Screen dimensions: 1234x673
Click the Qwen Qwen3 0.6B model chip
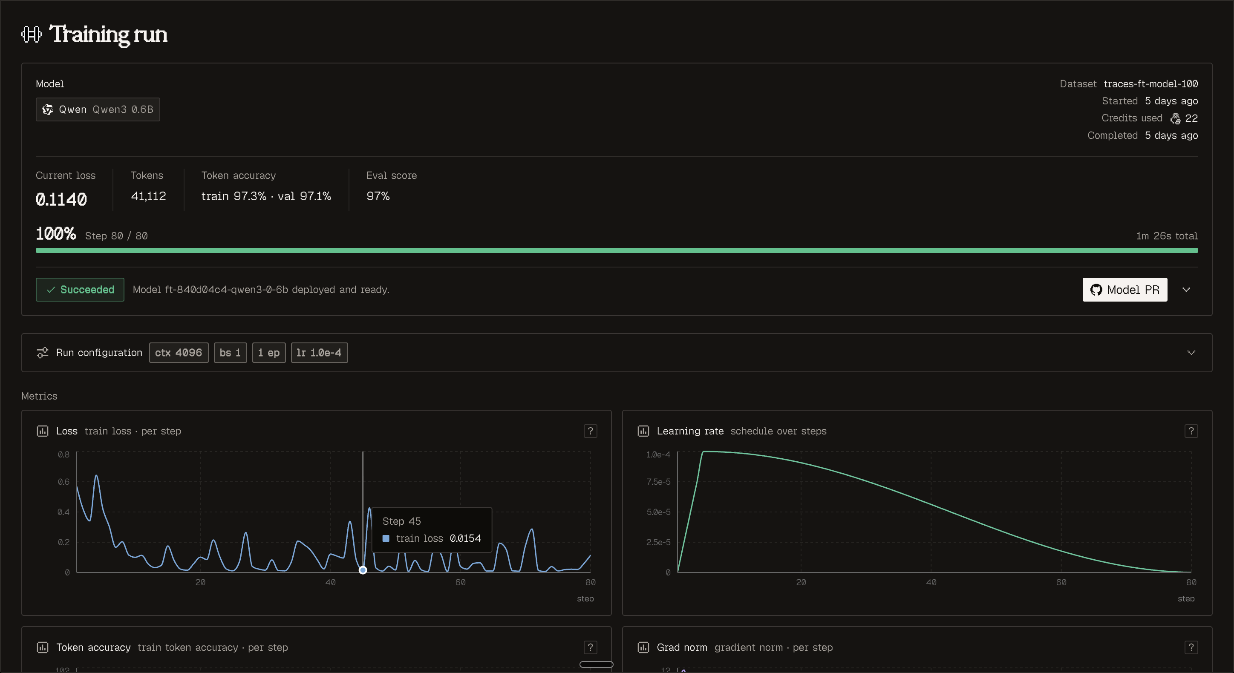coord(98,110)
